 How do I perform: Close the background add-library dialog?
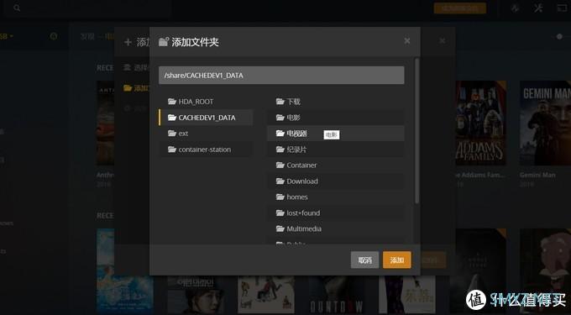442,41
